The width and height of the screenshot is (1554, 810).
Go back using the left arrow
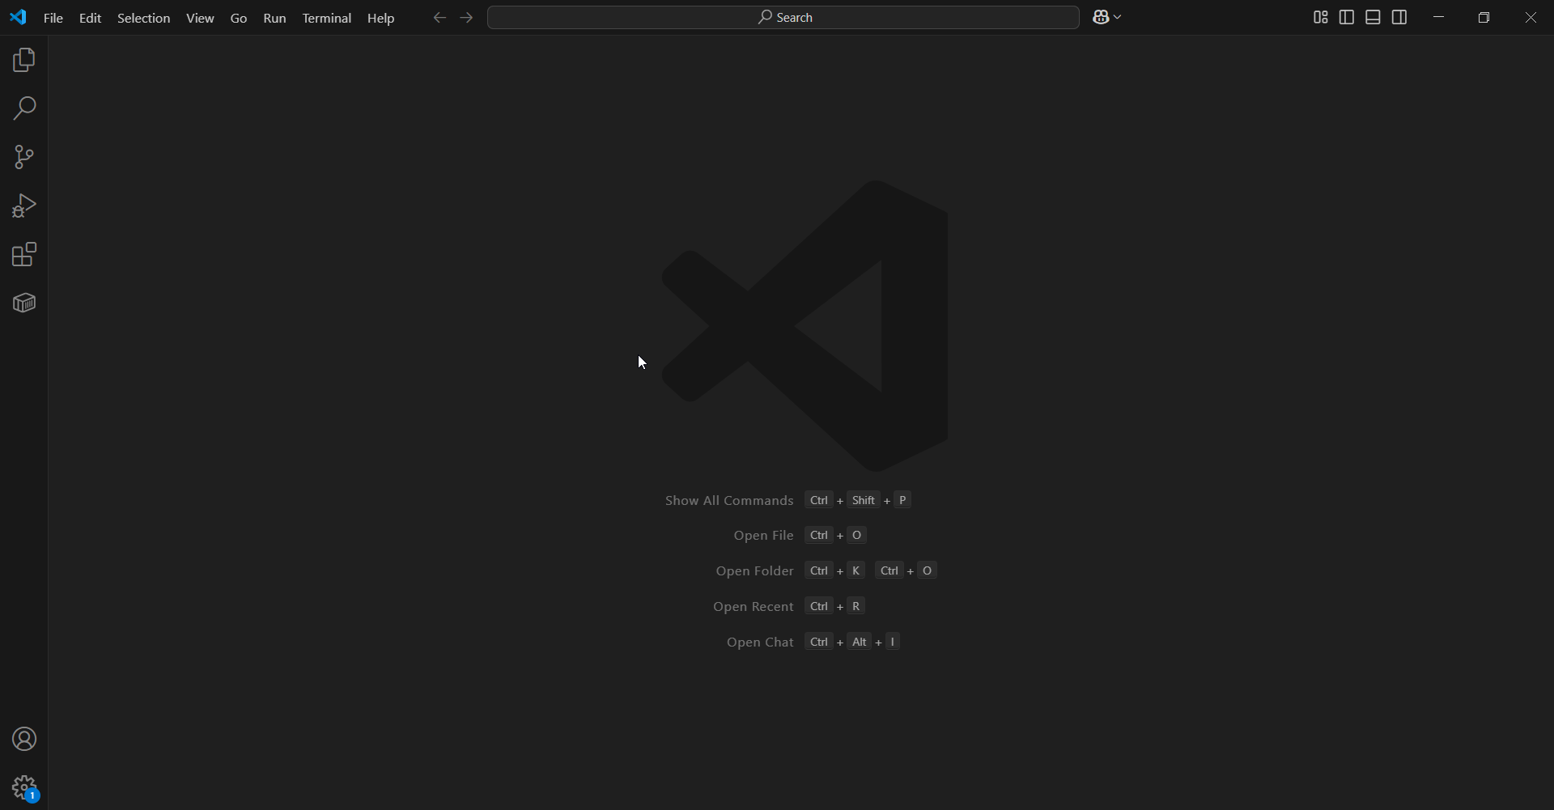pos(439,18)
